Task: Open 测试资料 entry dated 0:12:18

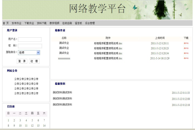Action: (62, 105)
